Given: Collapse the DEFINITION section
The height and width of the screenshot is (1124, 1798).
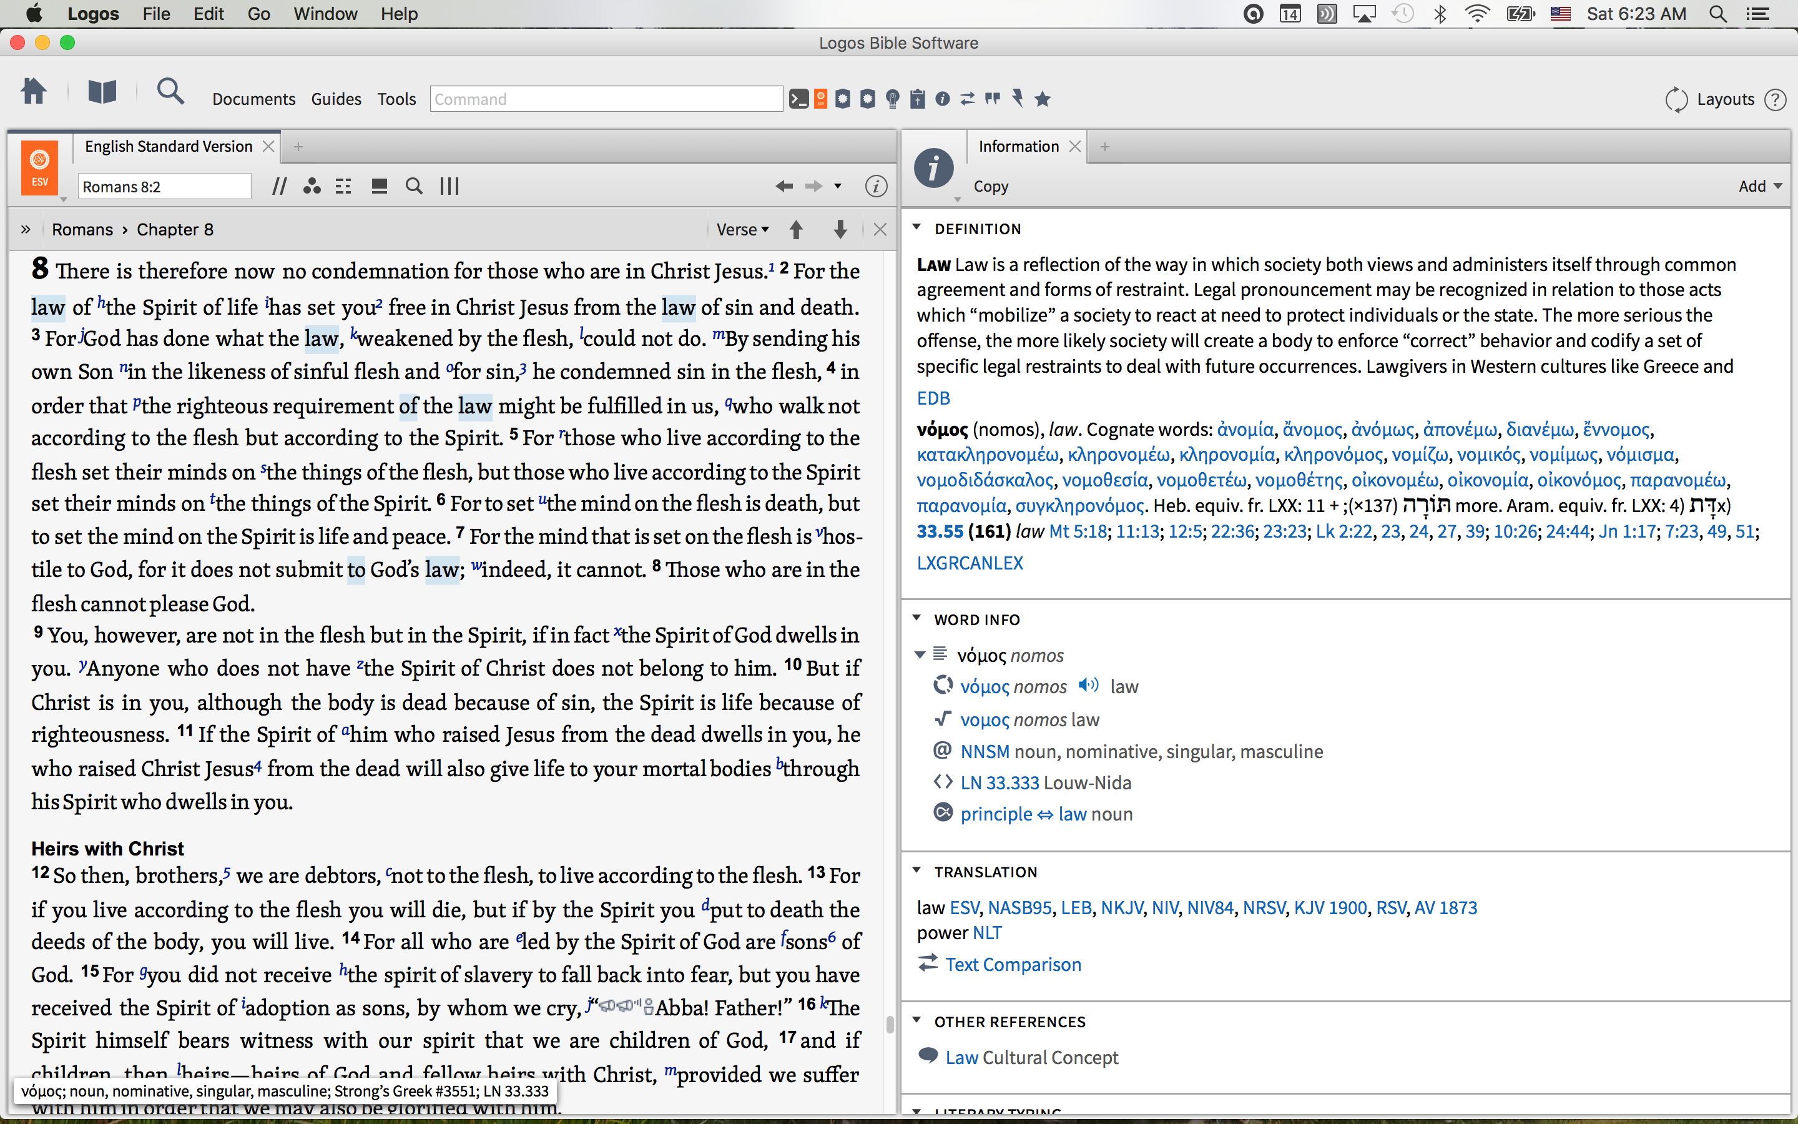Looking at the screenshot, I should click(x=917, y=227).
